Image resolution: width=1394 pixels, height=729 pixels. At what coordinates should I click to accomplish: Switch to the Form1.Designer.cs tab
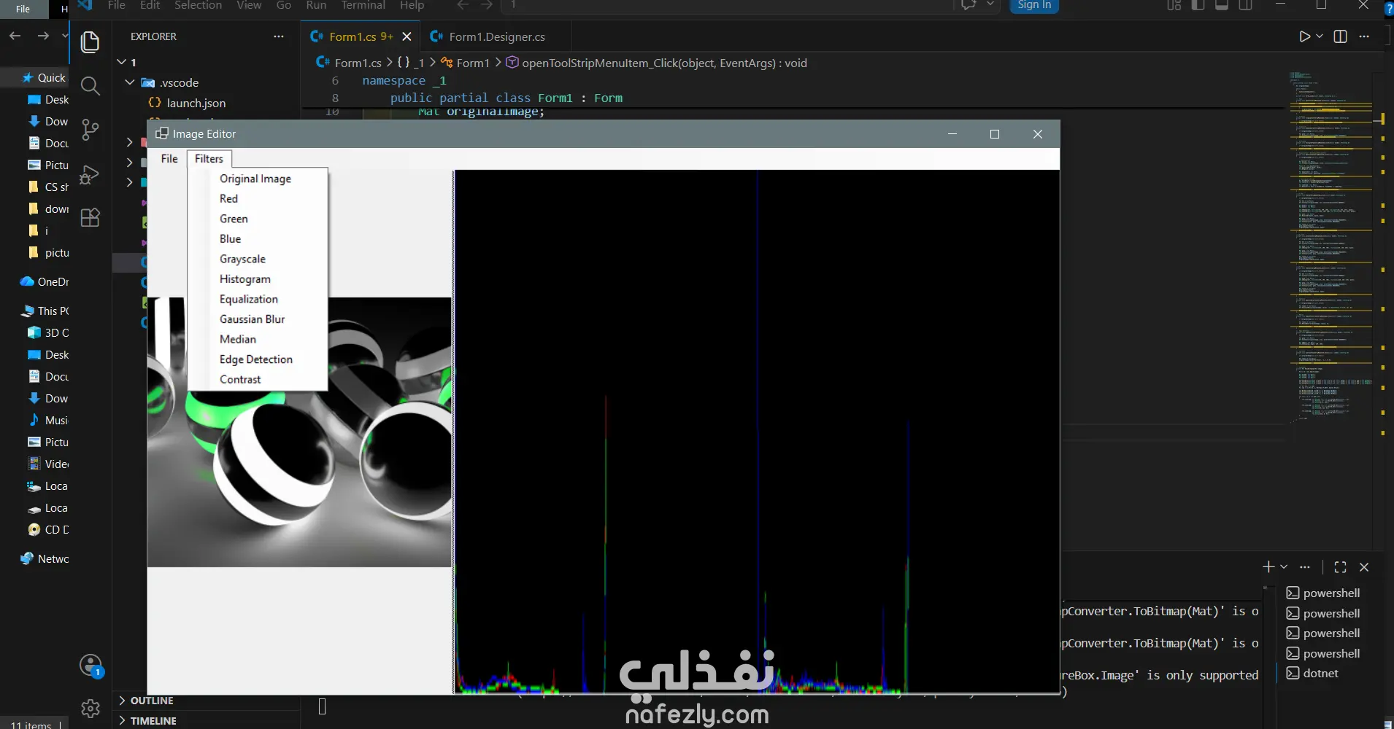click(496, 36)
